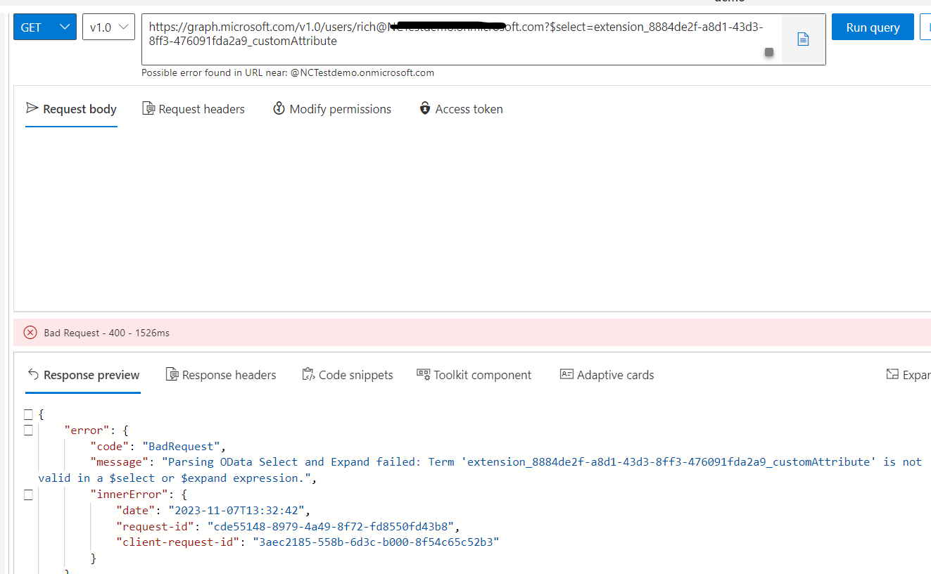Open the GET method dropdown
Image resolution: width=931 pixels, height=574 pixels.
[44, 26]
